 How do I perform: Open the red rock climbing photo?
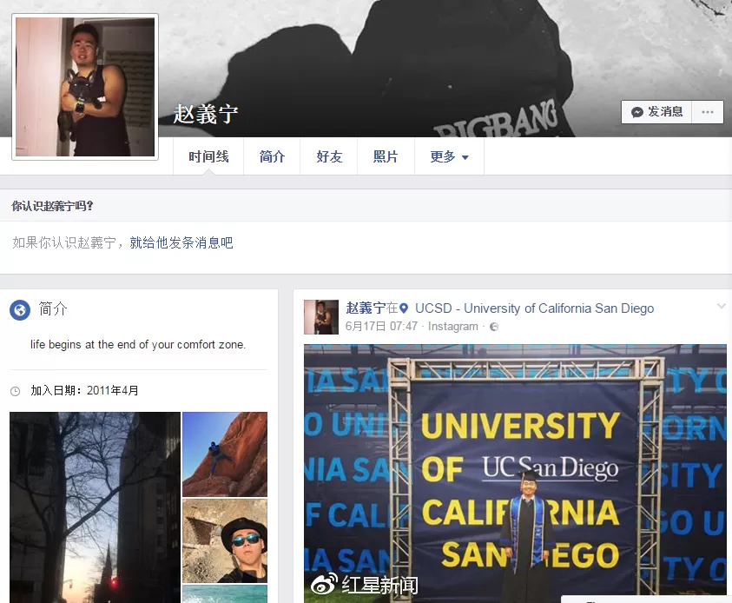coord(225,454)
